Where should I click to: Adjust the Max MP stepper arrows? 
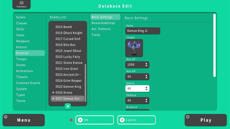click(x=146, y=77)
